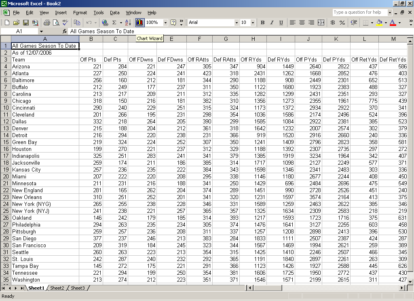Open the Format menu

coord(80,13)
